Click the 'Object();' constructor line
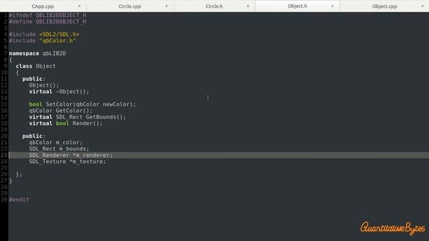Viewport: 429px width, 241px height. pos(44,85)
